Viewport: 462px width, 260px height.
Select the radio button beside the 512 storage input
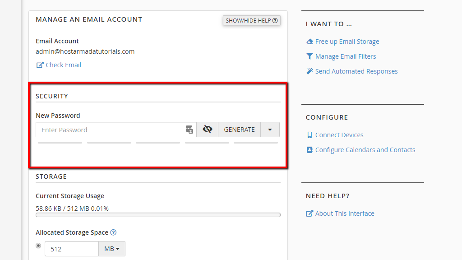[38, 246]
